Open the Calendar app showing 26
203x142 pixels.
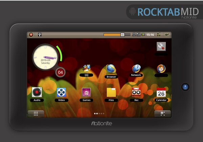click(x=161, y=92)
